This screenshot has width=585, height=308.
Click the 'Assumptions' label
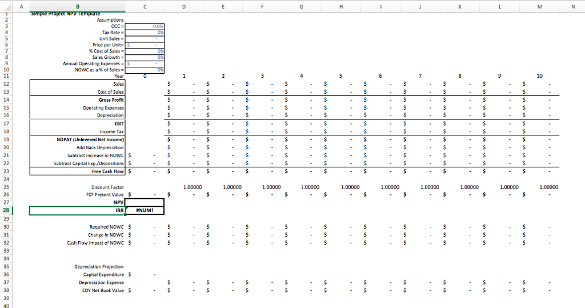click(110, 20)
